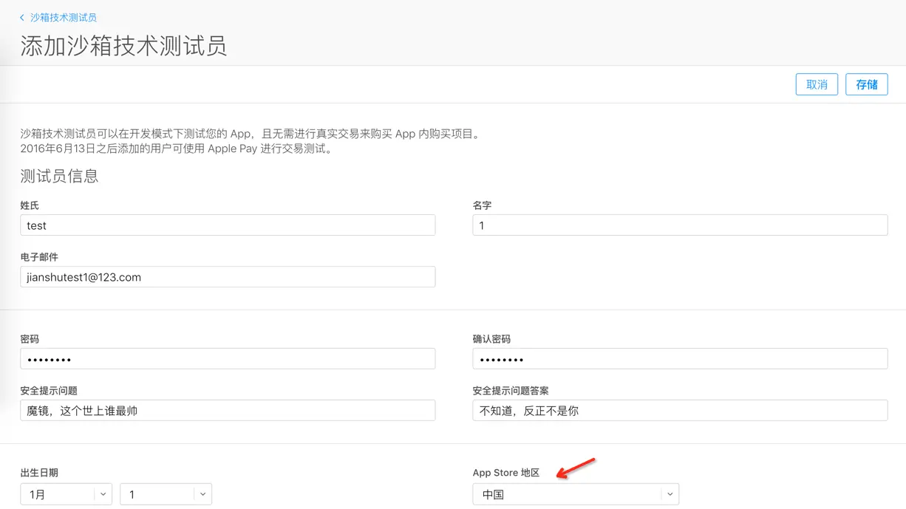This screenshot has height=509, width=906.
Task: Focus the 确认密码 field
Action: coord(680,359)
